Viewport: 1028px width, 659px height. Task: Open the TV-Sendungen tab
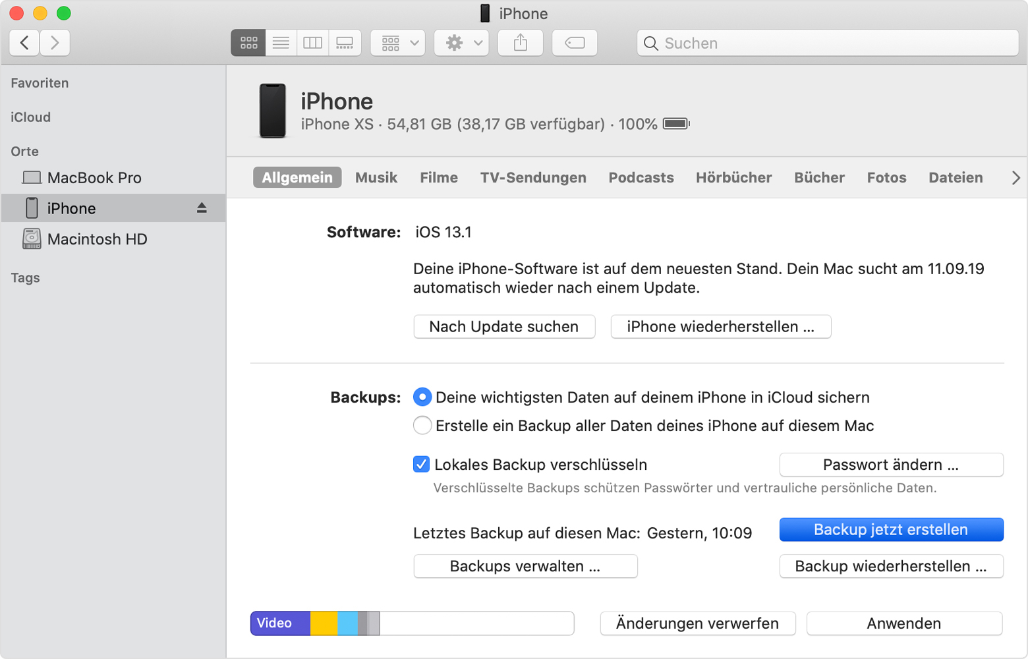[533, 177]
